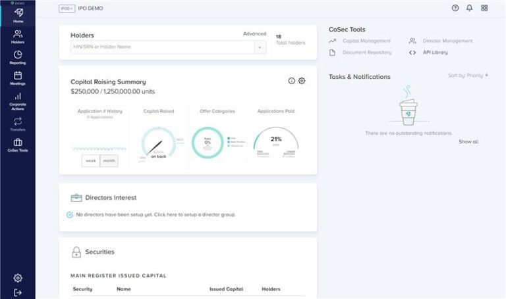Switch the history chart to week
This screenshot has width=506, height=299.
pos(90,161)
